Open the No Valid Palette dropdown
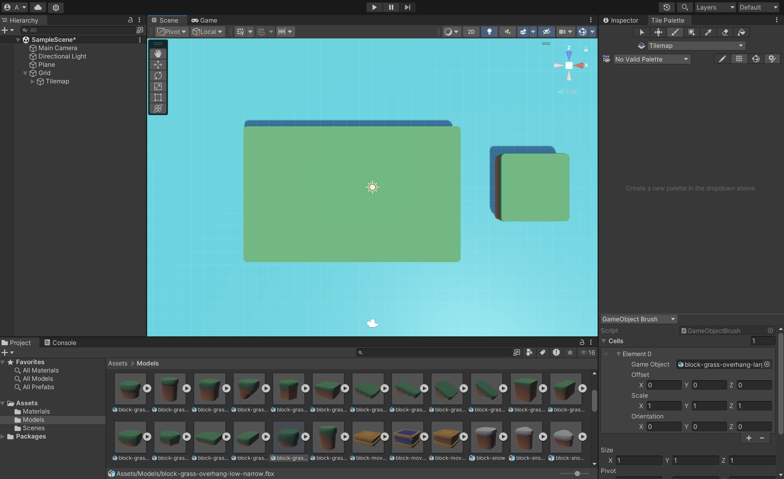 pyautogui.click(x=651, y=59)
